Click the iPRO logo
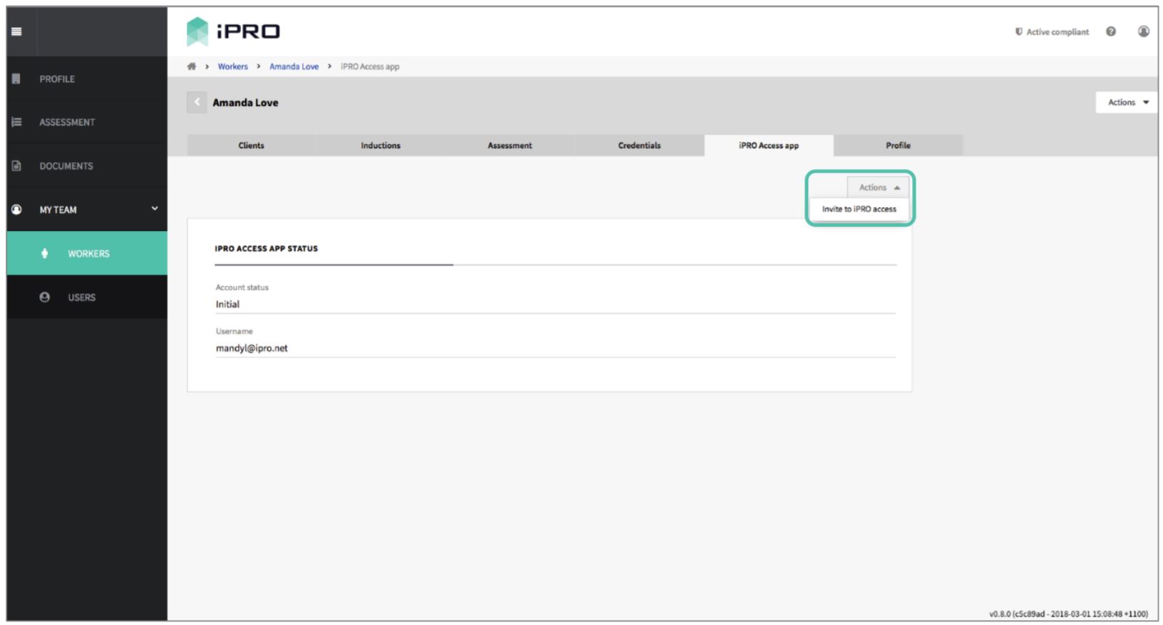 [233, 31]
